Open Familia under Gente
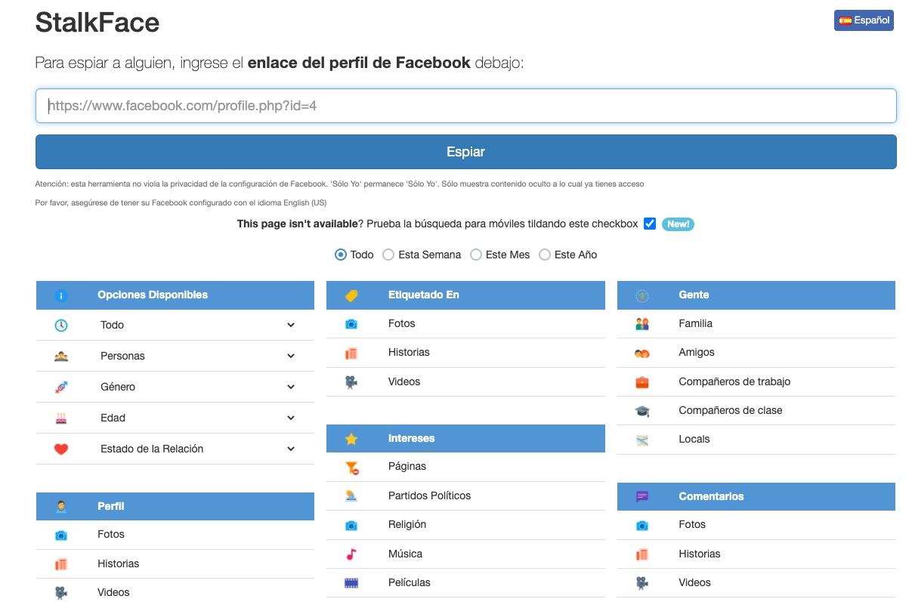 click(x=695, y=324)
